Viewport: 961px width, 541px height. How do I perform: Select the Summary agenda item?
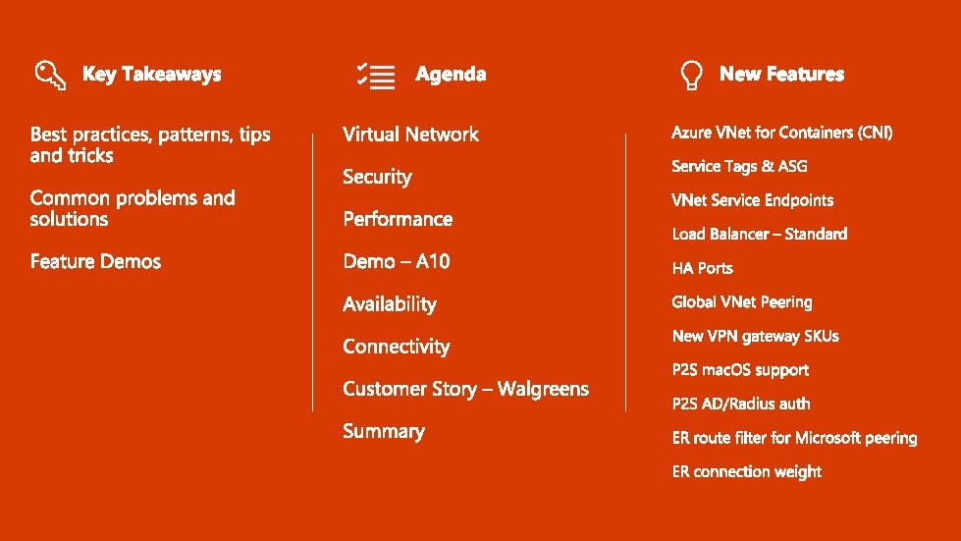pos(384,431)
